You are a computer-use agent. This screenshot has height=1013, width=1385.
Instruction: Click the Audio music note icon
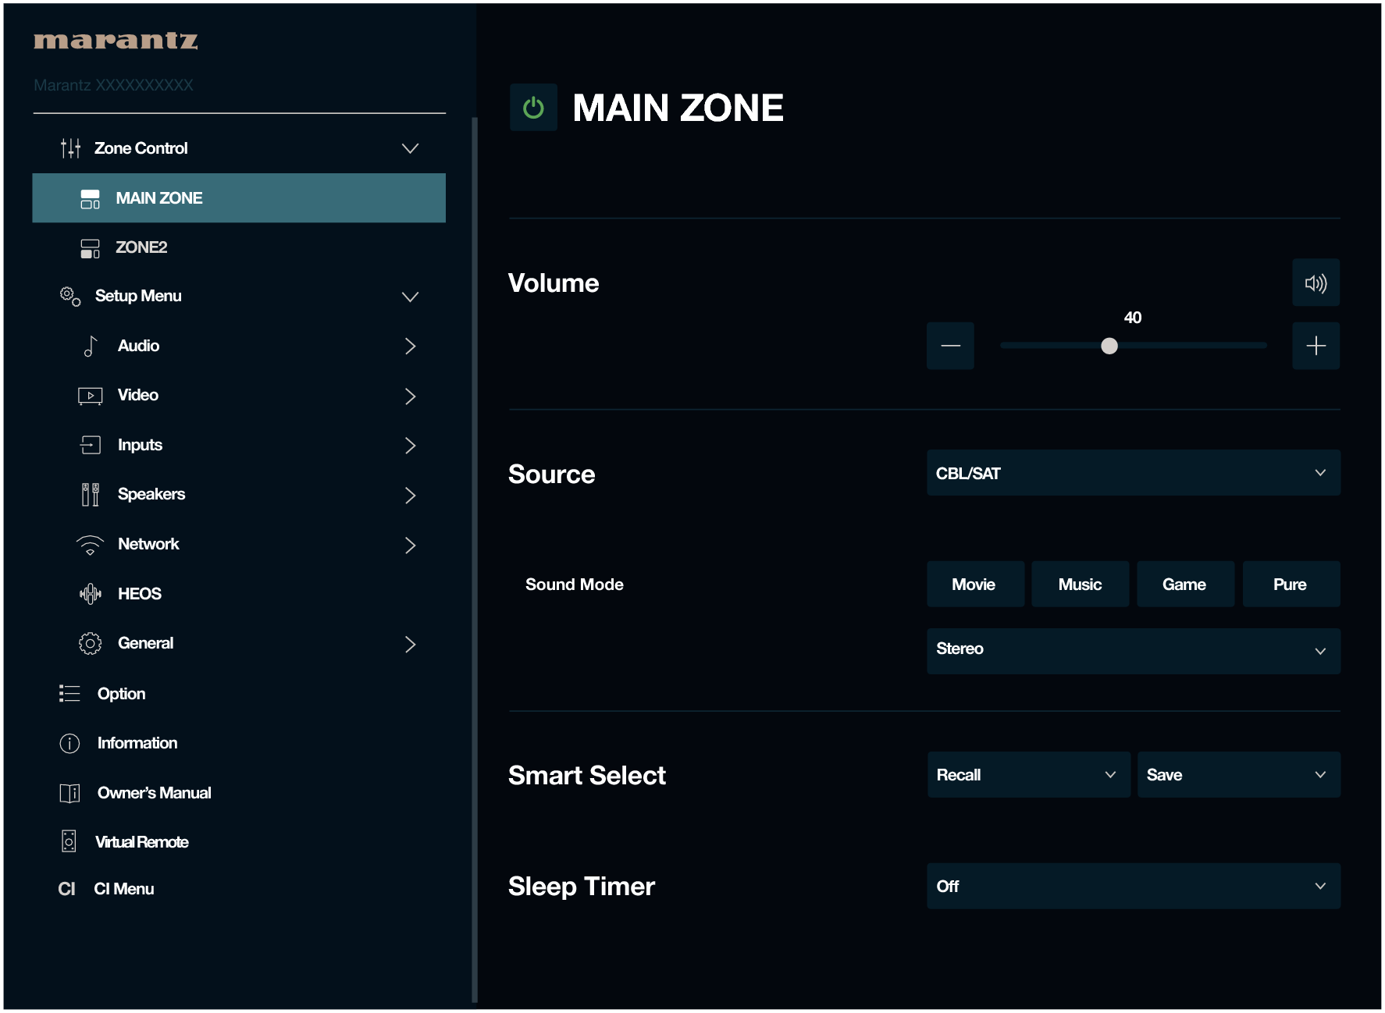[91, 346]
